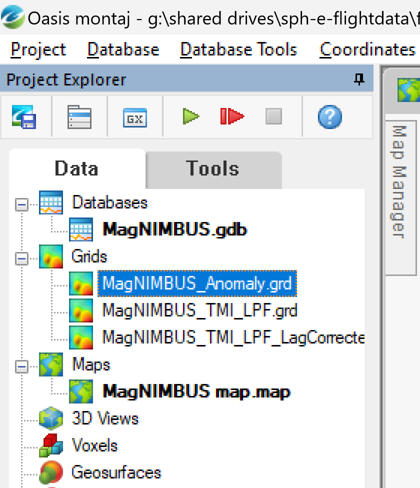Viewport: 420px width, 488px height.
Task: Click the Oasis montaj application logo
Action: [12, 17]
